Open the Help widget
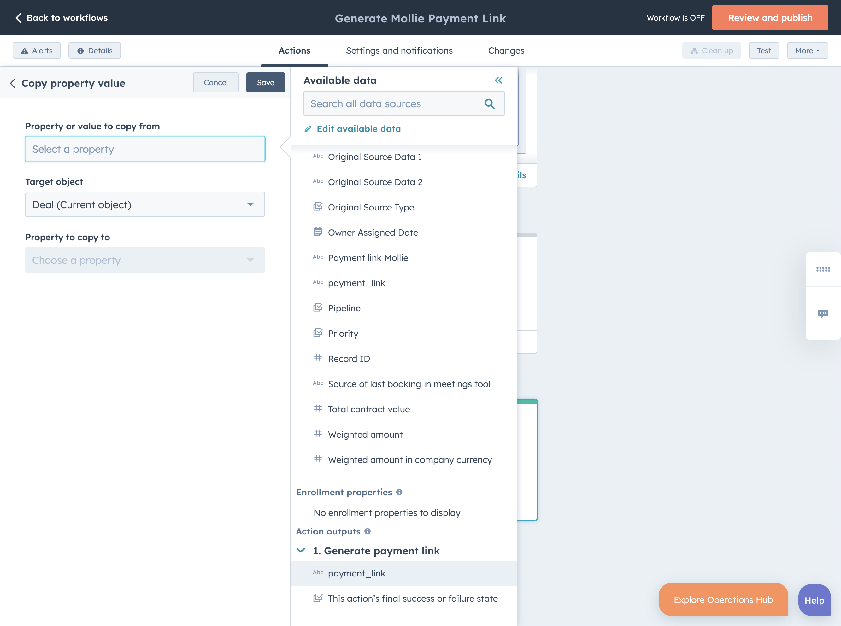 [814, 600]
